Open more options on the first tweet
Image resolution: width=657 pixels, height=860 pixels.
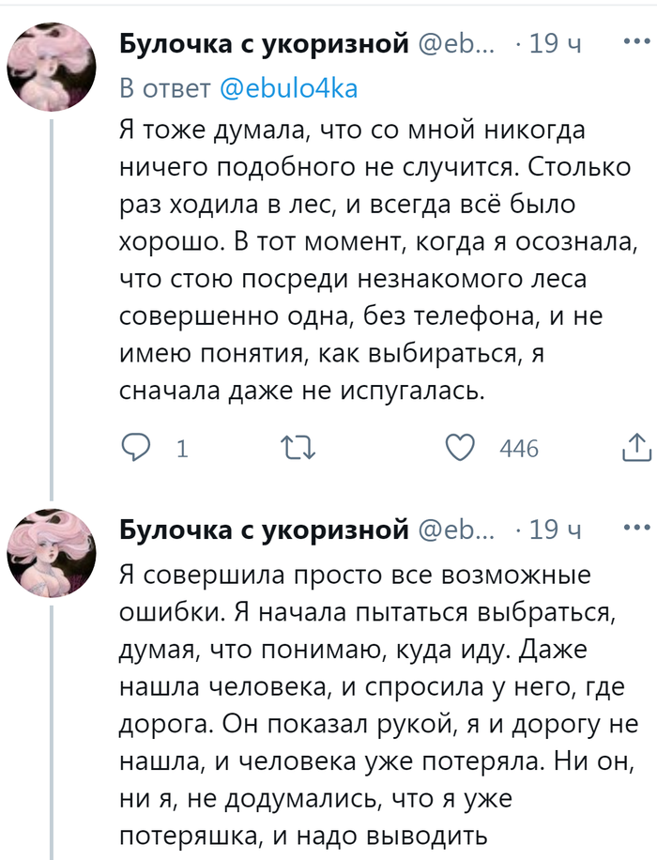pyautogui.click(x=634, y=40)
